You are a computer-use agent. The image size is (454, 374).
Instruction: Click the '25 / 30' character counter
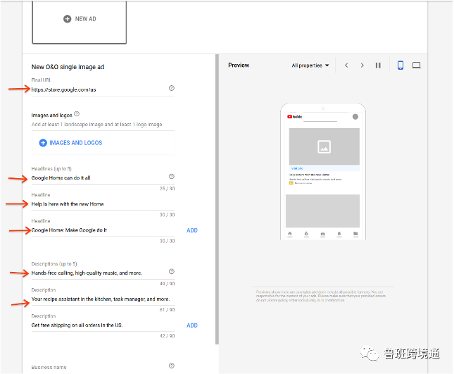click(x=167, y=189)
